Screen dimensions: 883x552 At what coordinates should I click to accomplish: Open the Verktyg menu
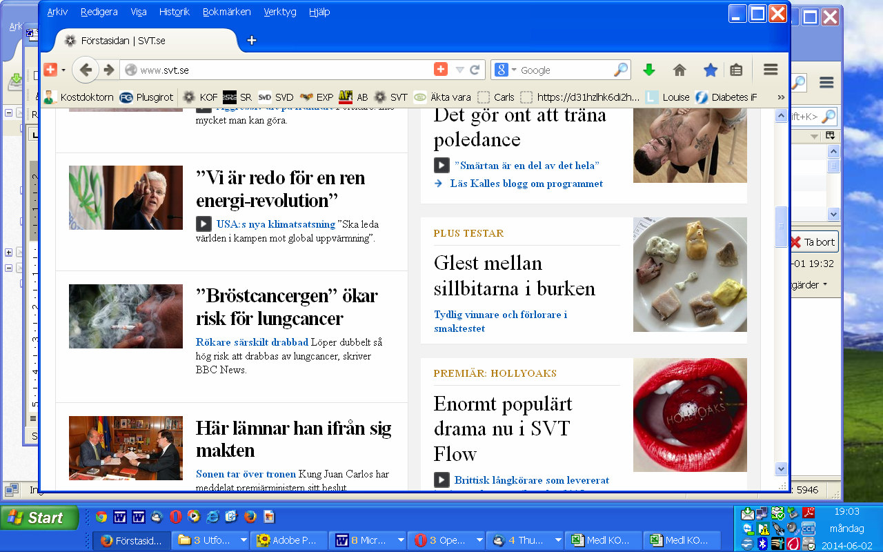tap(281, 12)
